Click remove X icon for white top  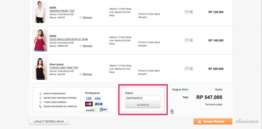click(81, 18)
